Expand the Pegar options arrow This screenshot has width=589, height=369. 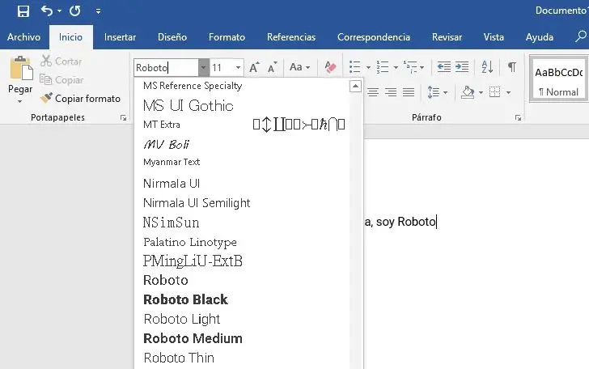[20, 101]
